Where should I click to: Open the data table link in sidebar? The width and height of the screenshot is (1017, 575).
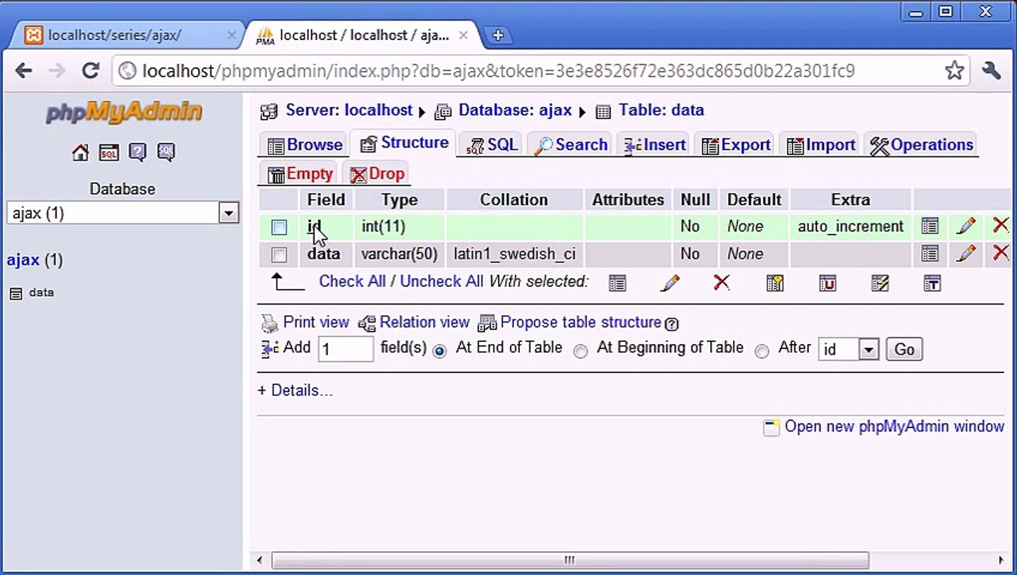pos(41,293)
